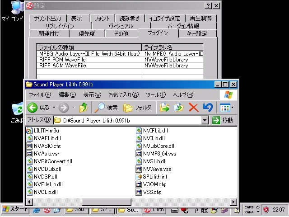Select the NVMP3_64.vss file icon
The height and width of the screenshot is (217, 289).
pos(139,154)
